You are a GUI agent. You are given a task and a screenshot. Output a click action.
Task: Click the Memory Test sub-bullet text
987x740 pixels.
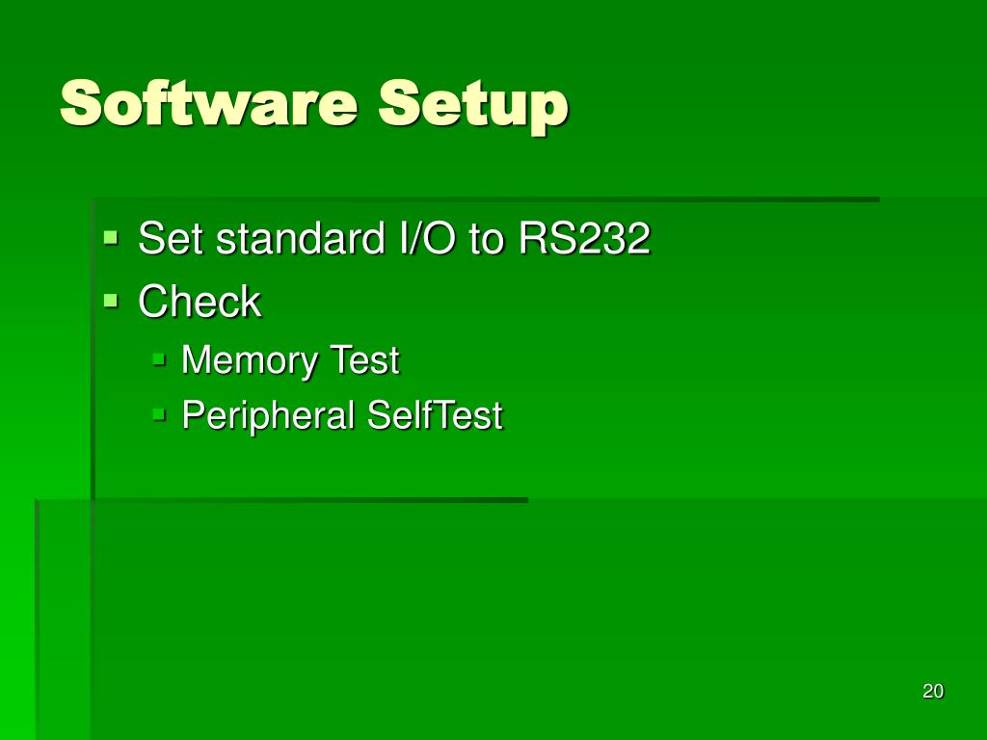(x=290, y=360)
